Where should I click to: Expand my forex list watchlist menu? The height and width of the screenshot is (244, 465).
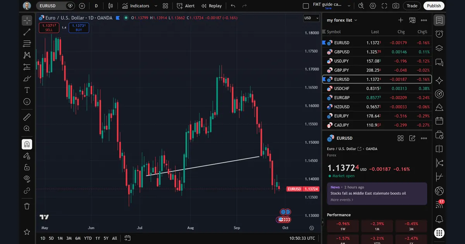tap(342, 20)
